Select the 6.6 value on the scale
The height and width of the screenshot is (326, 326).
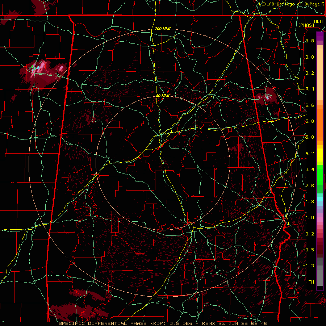tap(310, 105)
